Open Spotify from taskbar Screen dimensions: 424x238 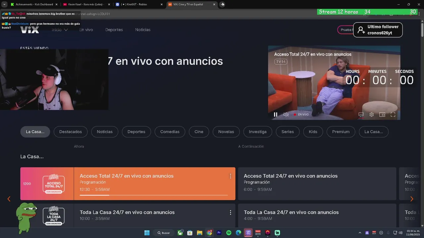click(x=229, y=233)
